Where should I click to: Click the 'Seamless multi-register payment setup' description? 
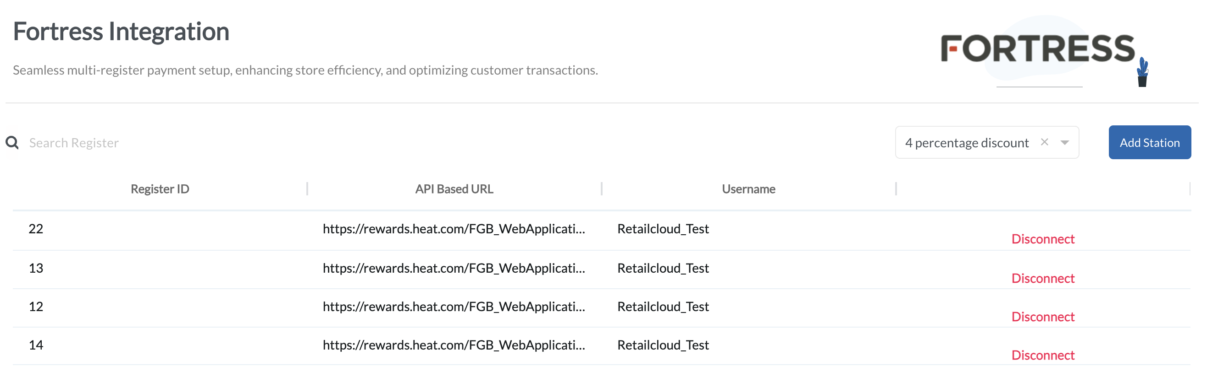(x=305, y=70)
